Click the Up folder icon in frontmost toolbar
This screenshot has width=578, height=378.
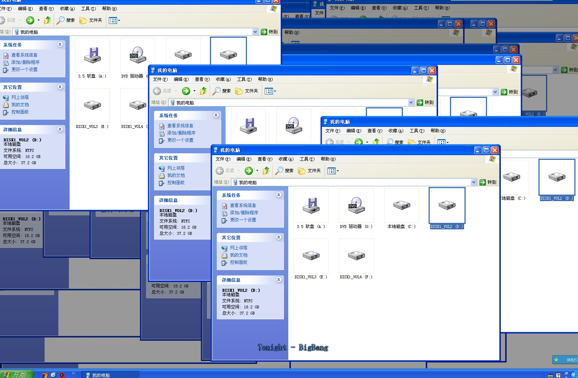click(266, 171)
